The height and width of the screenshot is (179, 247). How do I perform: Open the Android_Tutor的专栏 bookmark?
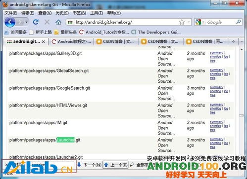(x=104, y=32)
